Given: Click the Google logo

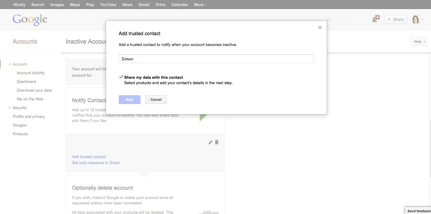Looking at the screenshot, I should pos(30,20).
